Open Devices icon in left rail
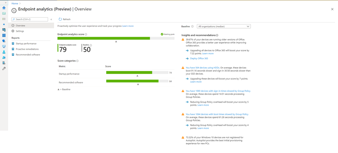338x153 pixels. tap(4, 30)
